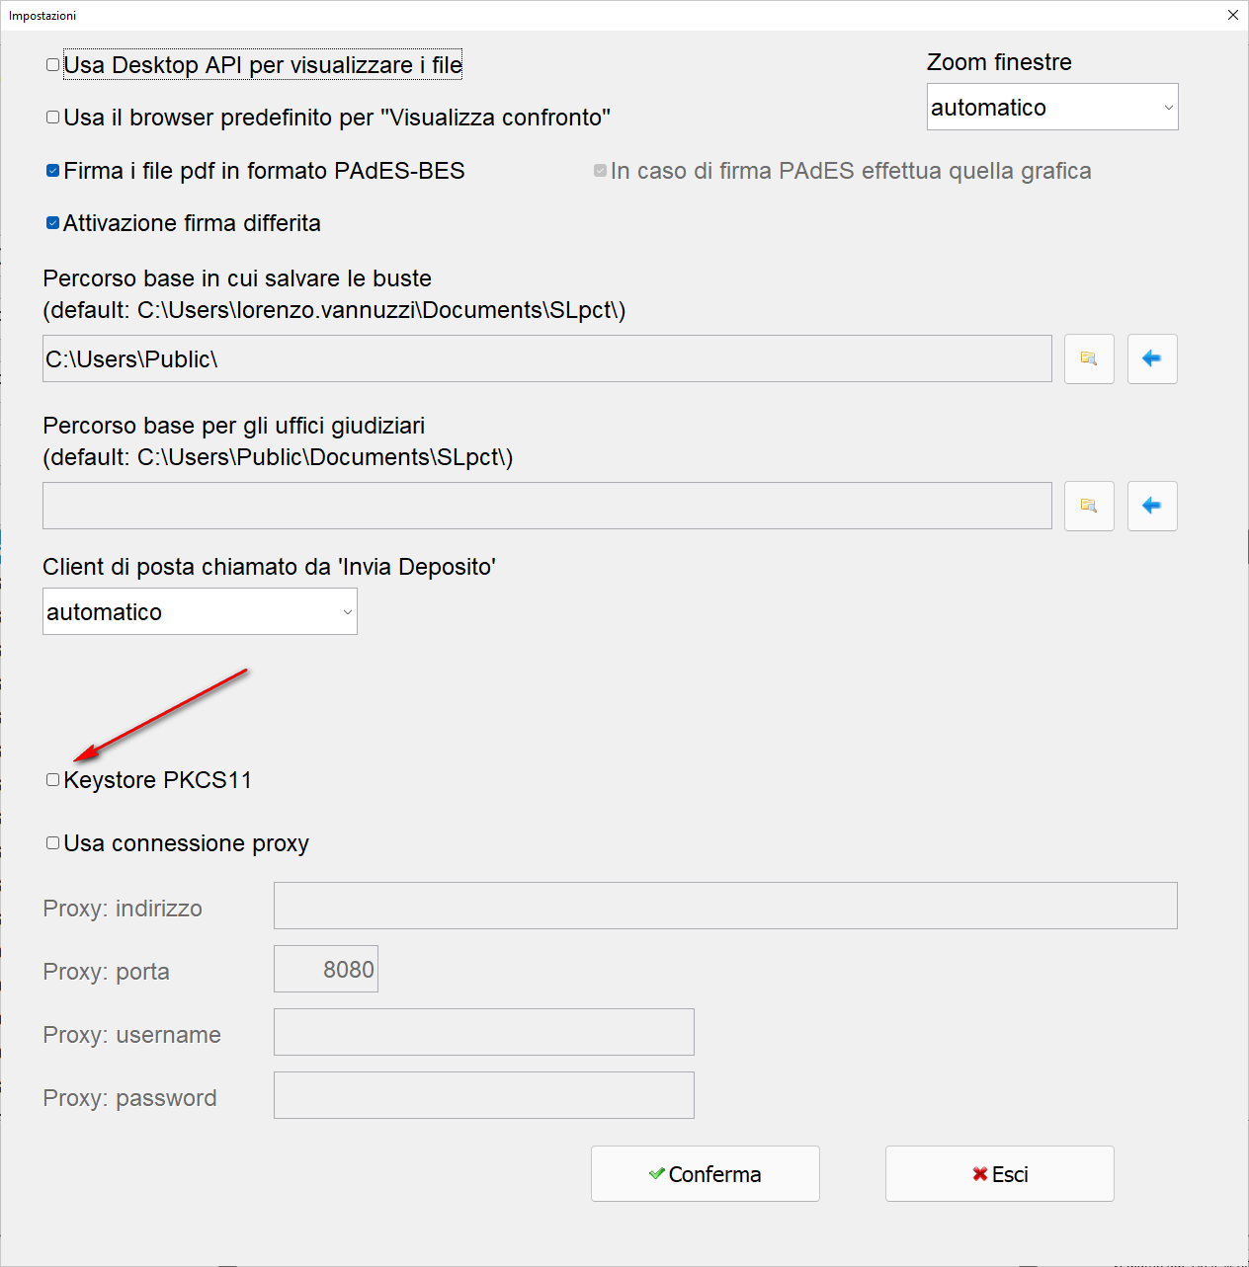Click the envelope base path text field
This screenshot has height=1267, width=1249.
(x=547, y=358)
